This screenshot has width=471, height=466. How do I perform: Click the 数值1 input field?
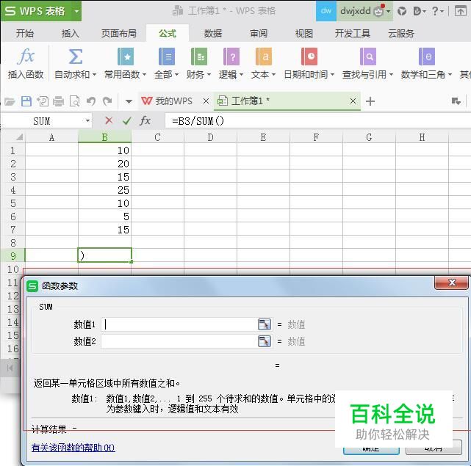pyautogui.click(x=179, y=324)
